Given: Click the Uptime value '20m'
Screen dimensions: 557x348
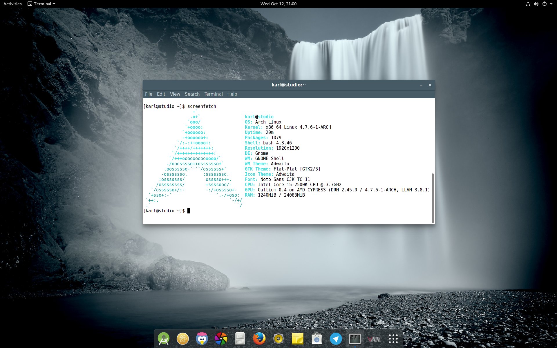Looking at the screenshot, I should (270, 133).
